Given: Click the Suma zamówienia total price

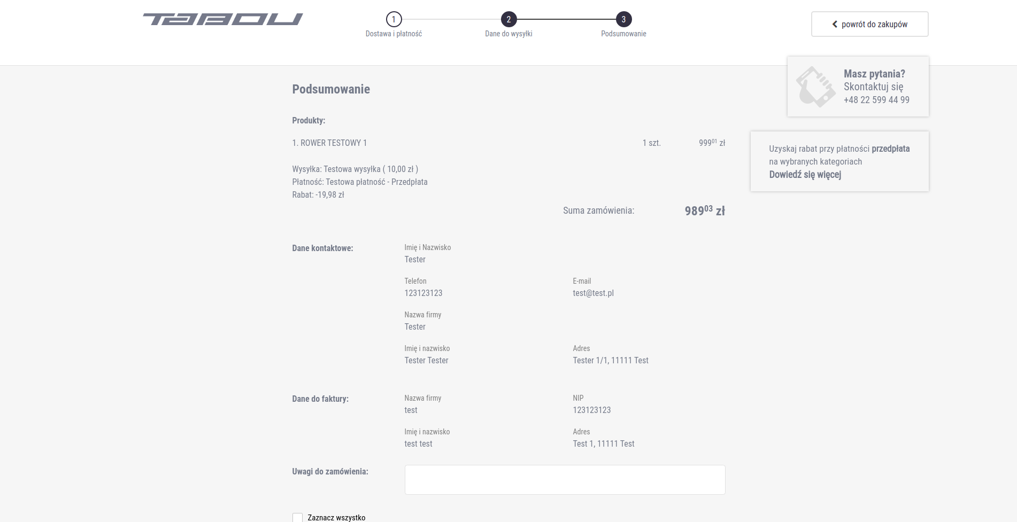Looking at the screenshot, I should tap(705, 211).
